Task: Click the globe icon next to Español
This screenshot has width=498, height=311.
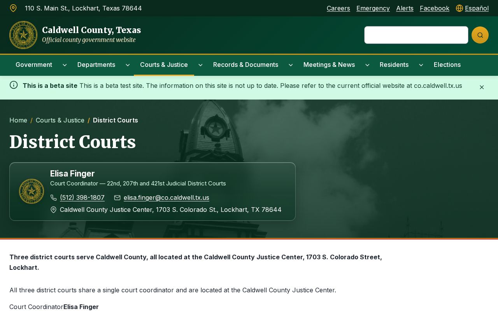Action: (x=459, y=8)
